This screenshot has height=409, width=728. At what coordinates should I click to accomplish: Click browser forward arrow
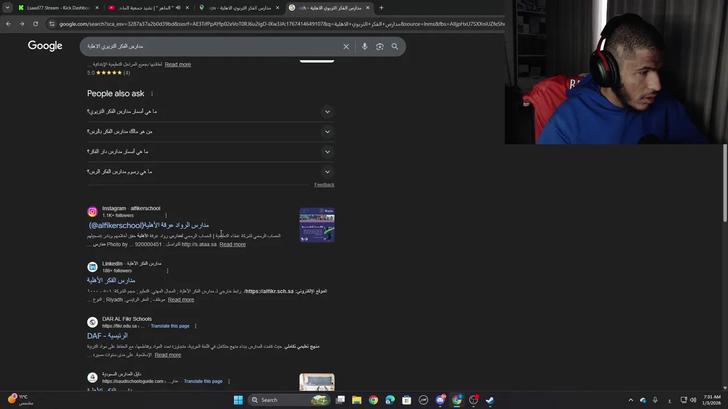pos(22,24)
